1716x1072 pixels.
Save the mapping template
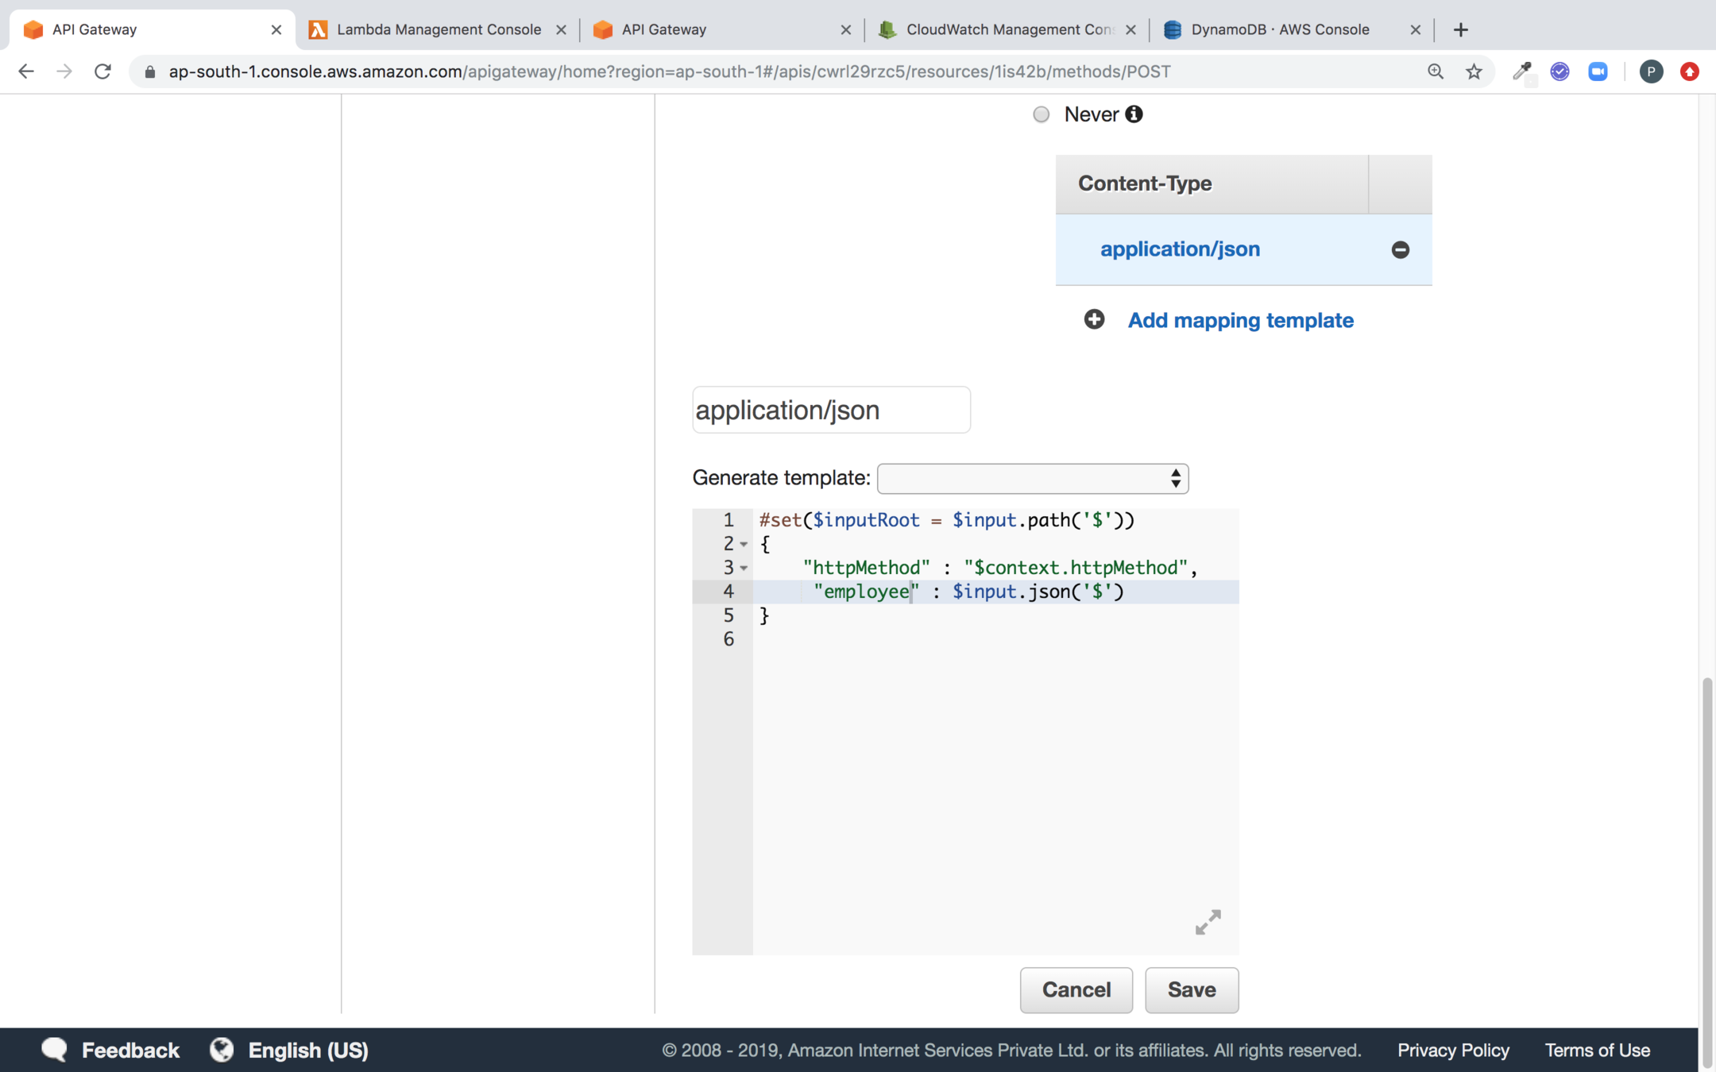pos(1191,989)
